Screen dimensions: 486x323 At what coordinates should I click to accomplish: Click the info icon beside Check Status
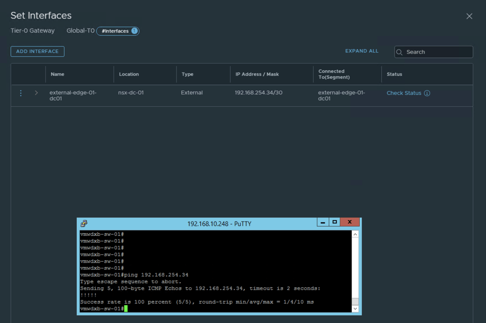click(427, 93)
